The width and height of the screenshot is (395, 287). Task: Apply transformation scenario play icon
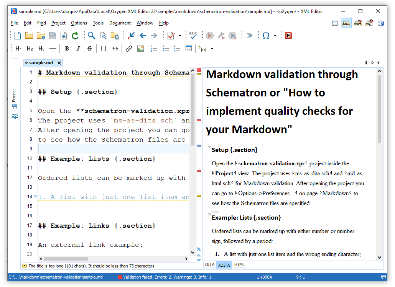pyautogui.click(x=210, y=36)
